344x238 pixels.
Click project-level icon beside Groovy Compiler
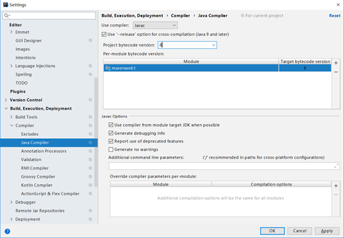pos(91,177)
